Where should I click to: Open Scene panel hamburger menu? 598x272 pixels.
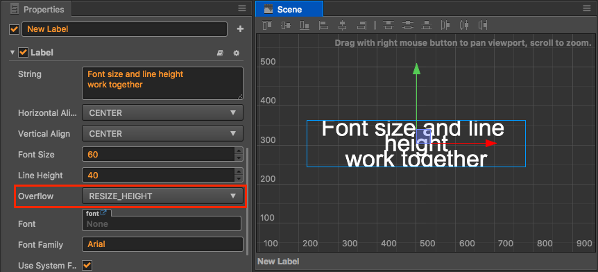pyautogui.click(x=587, y=8)
